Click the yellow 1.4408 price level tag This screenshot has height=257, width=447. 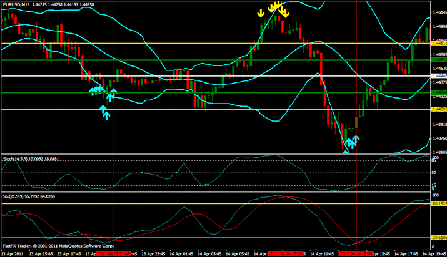coord(438,109)
